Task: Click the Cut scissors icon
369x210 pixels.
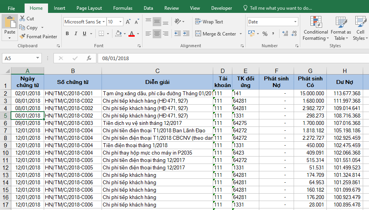Action: click(x=22, y=19)
